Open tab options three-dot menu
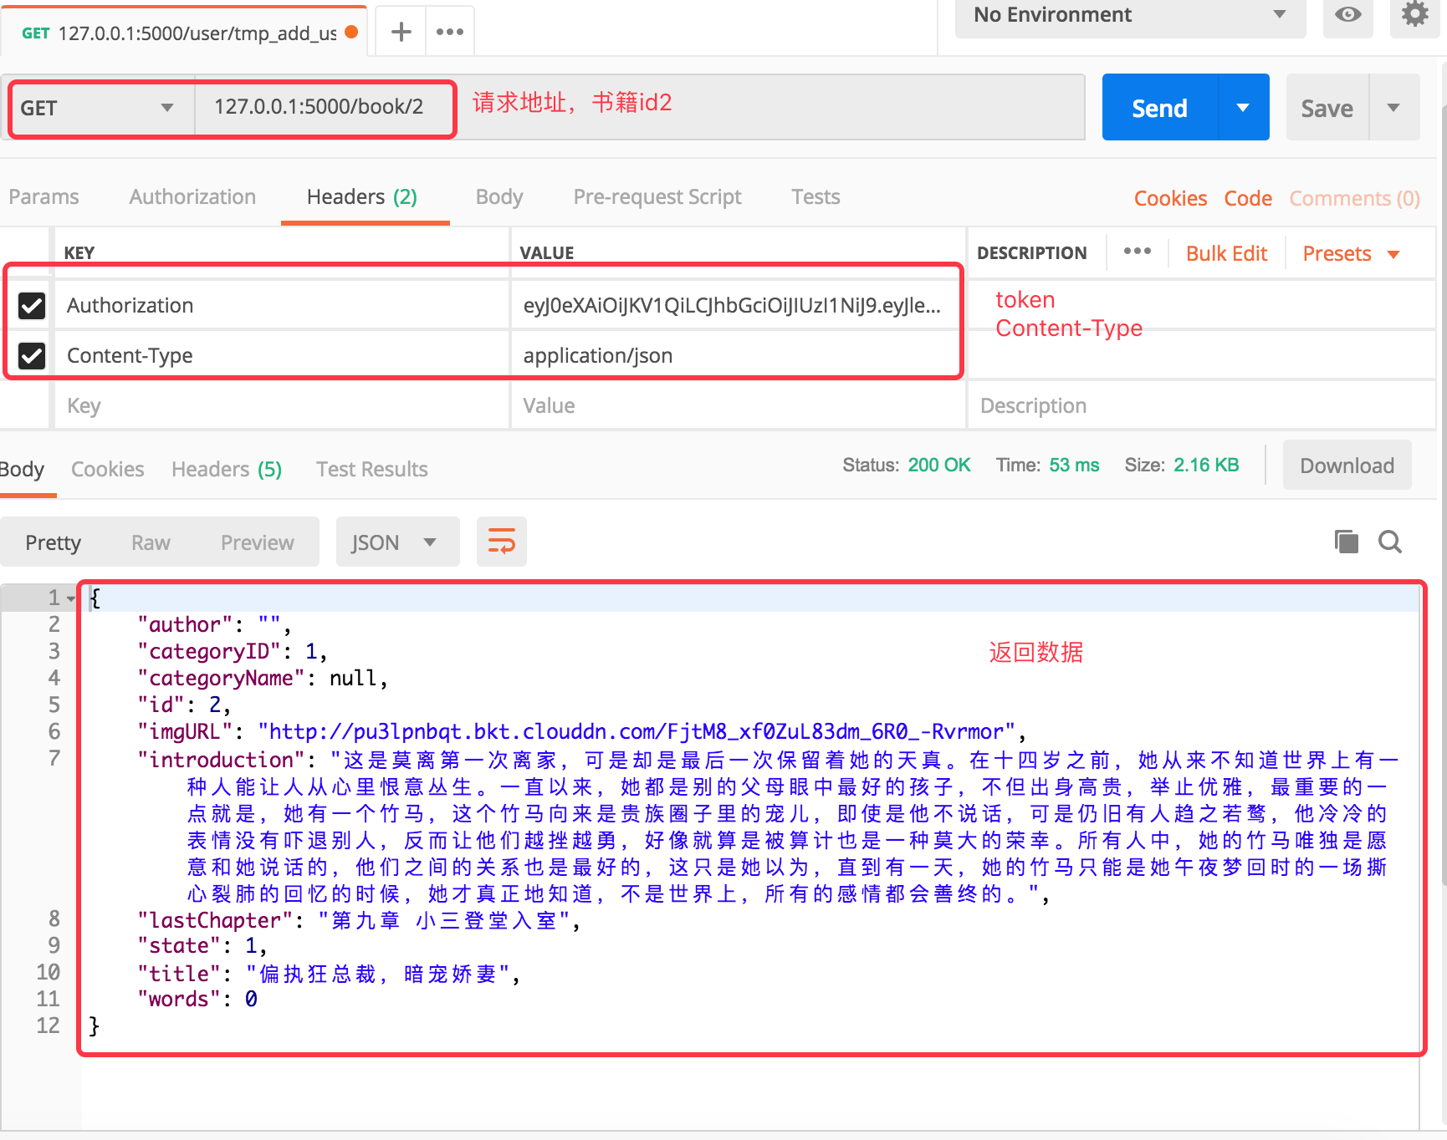 pyautogui.click(x=450, y=32)
